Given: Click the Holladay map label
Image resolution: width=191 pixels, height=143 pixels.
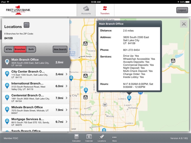Looking at the screenshot, I should (133, 108).
